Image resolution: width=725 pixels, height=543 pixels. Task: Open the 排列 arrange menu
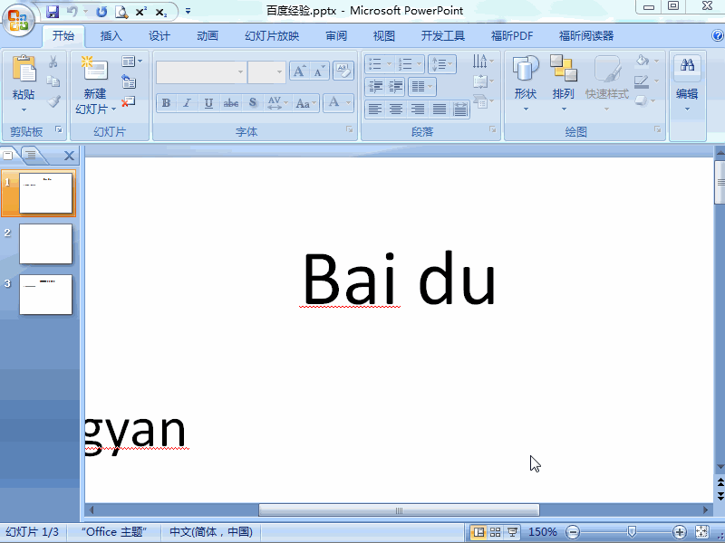[x=563, y=83]
